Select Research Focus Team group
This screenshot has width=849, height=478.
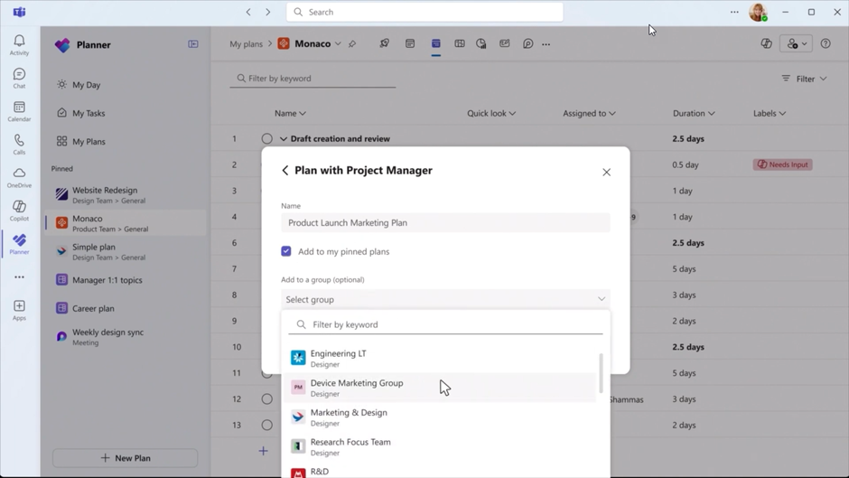(x=440, y=447)
